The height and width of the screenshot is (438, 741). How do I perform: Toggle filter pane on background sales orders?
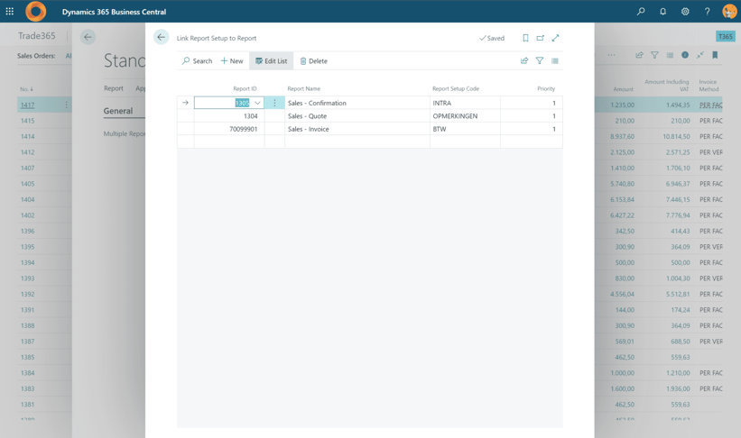tap(654, 55)
